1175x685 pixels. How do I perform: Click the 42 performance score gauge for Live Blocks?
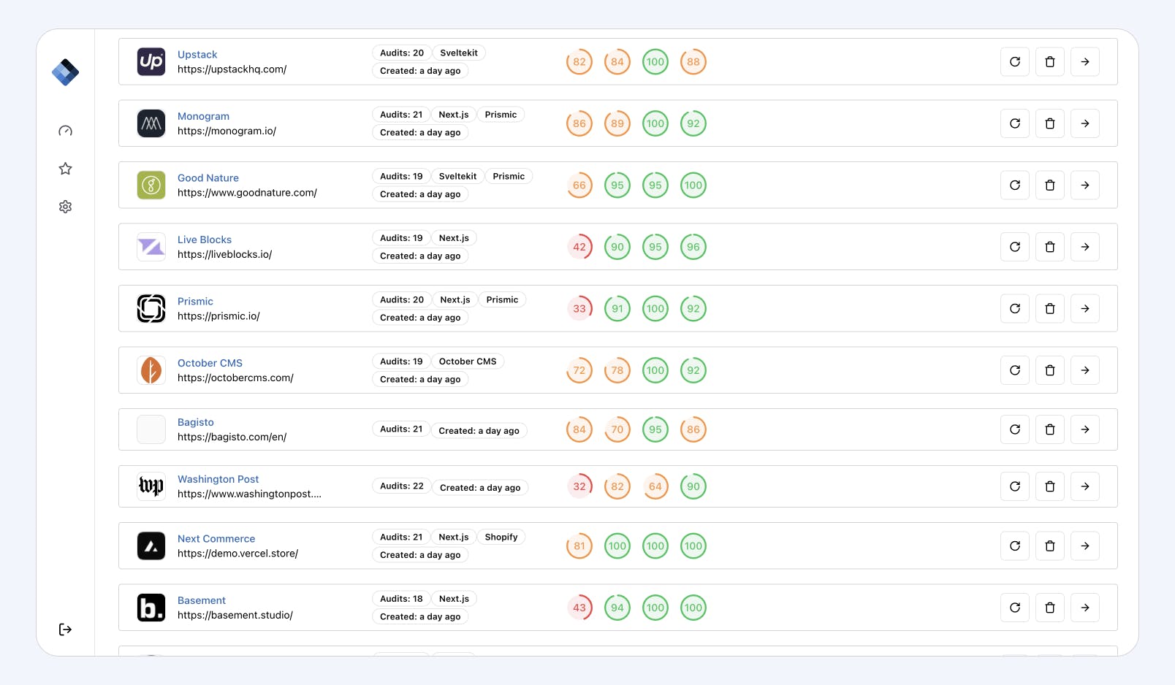tap(579, 246)
